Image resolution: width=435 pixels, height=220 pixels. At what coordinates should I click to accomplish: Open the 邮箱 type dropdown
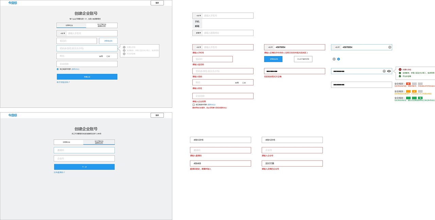[198, 33]
